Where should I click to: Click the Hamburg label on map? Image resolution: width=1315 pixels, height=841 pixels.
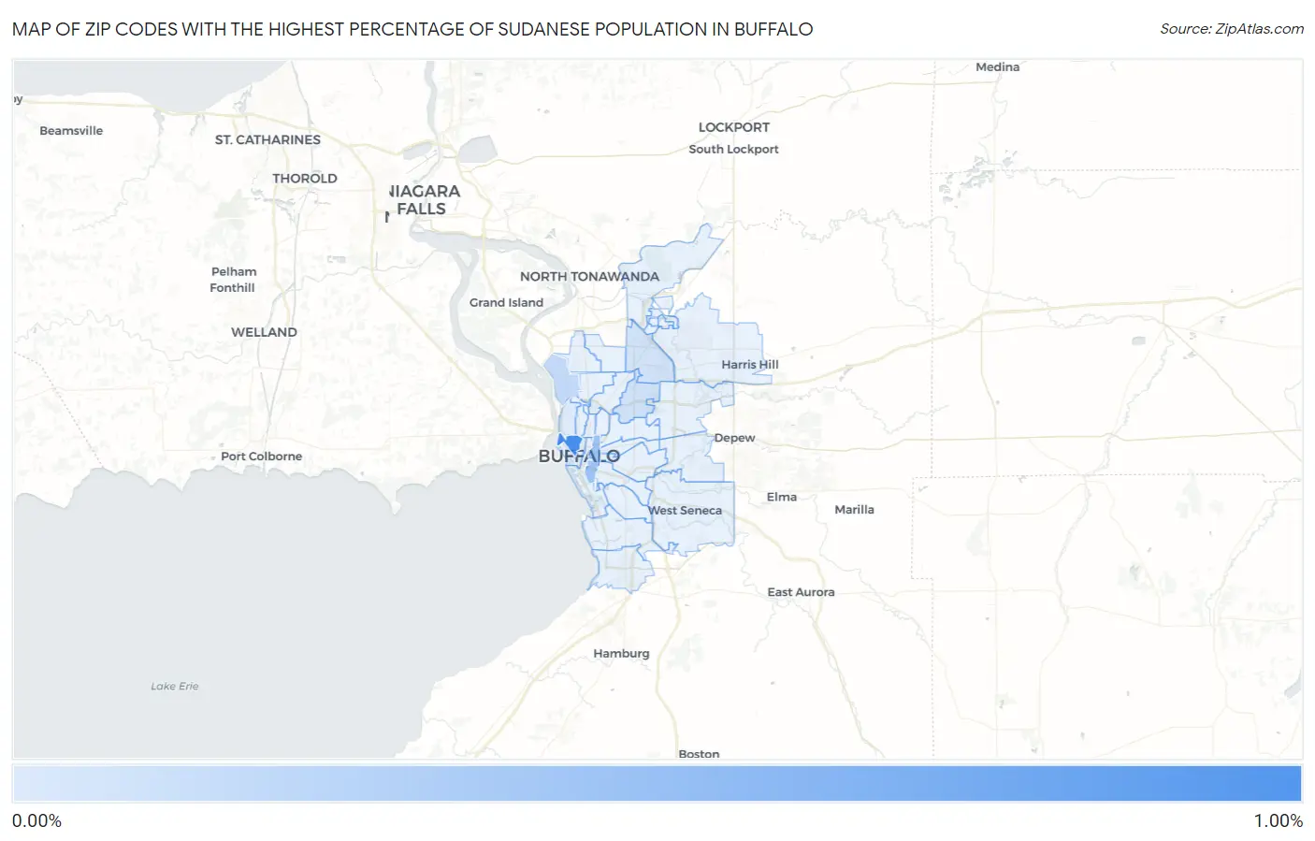click(621, 653)
